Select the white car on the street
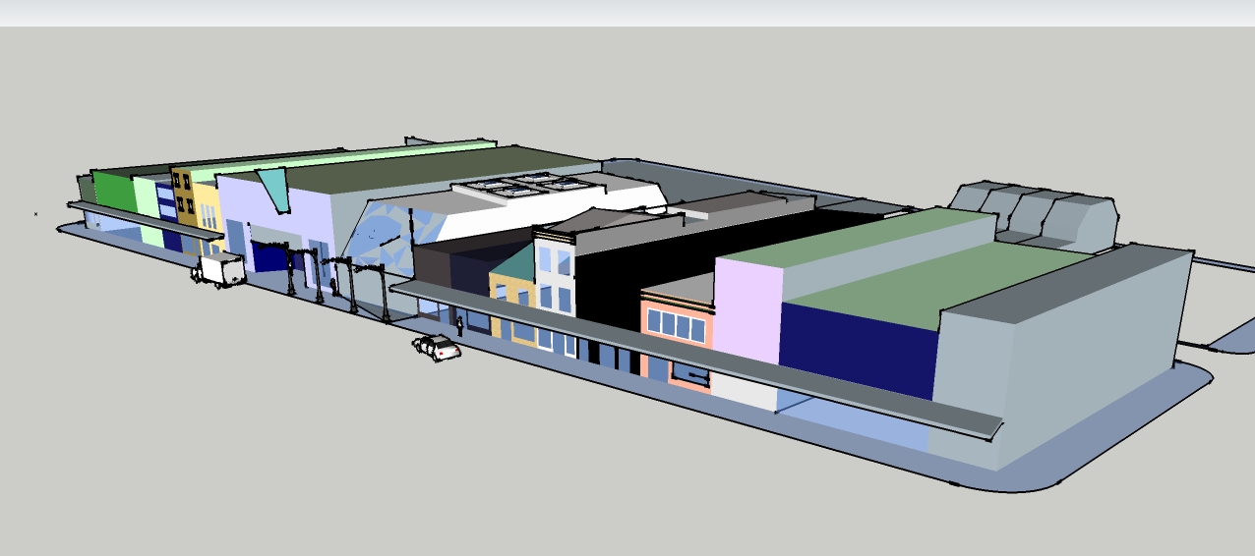 click(x=437, y=347)
